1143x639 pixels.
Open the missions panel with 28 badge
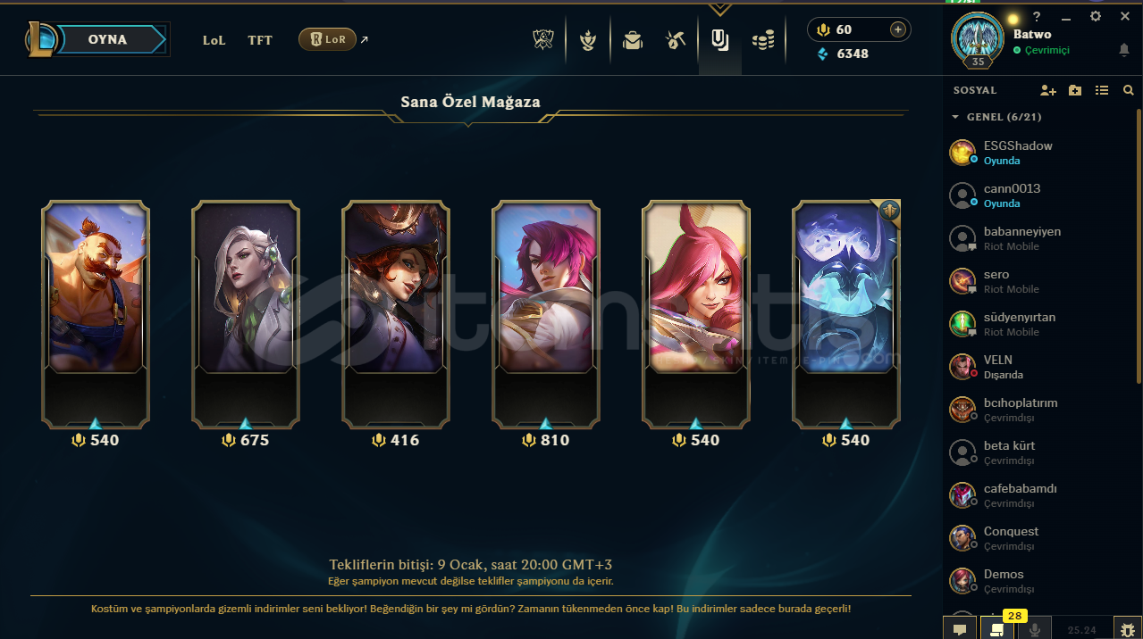pyautogui.click(x=996, y=628)
